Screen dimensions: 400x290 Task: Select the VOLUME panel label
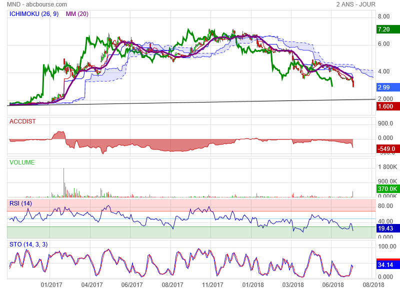click(x=22, y=162)
